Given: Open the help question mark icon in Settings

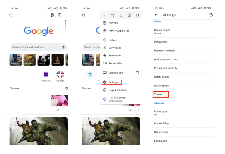Looking at the screenshot, I should pyautogui.click(x=211, y=15).
